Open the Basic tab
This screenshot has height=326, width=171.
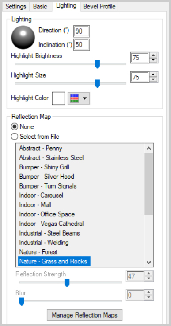(x=40, y=7)
